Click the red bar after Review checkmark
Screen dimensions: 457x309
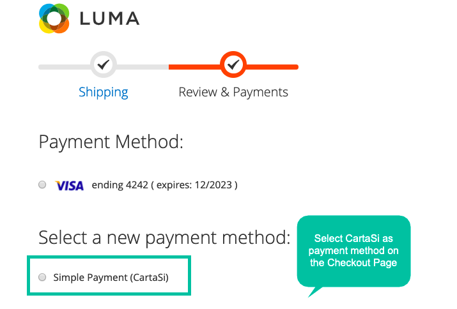point(272,67)
